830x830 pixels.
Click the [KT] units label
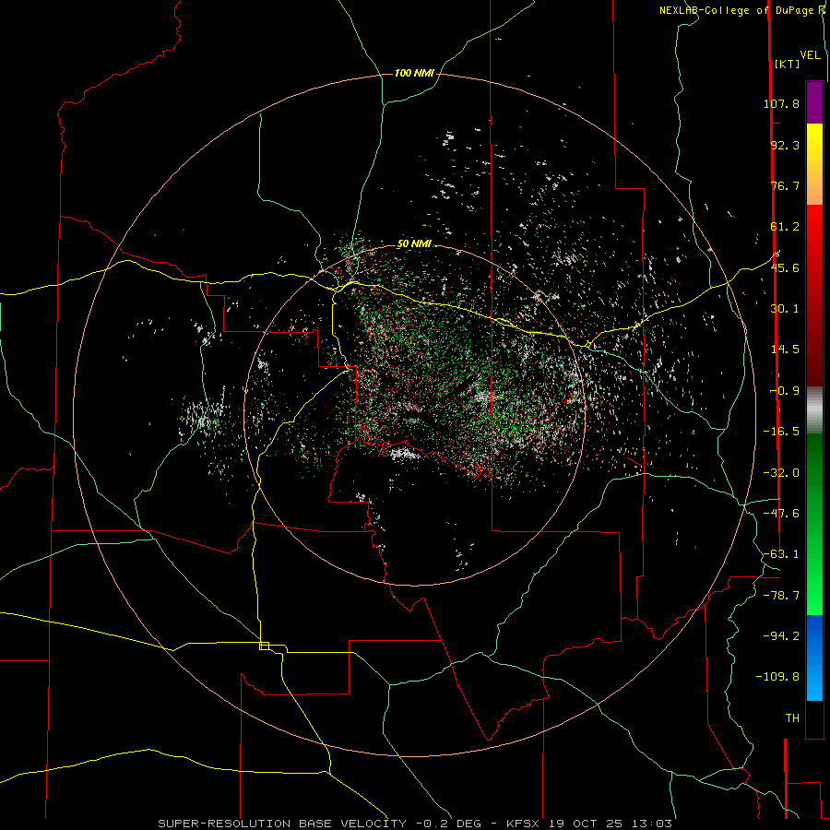coord(788,64)
